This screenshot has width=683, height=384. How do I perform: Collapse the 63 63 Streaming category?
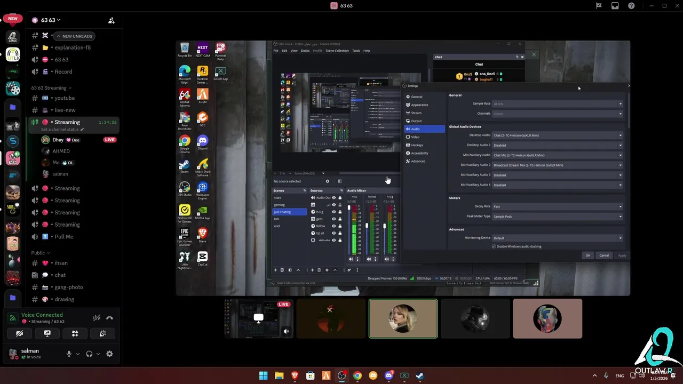point(51,88)
